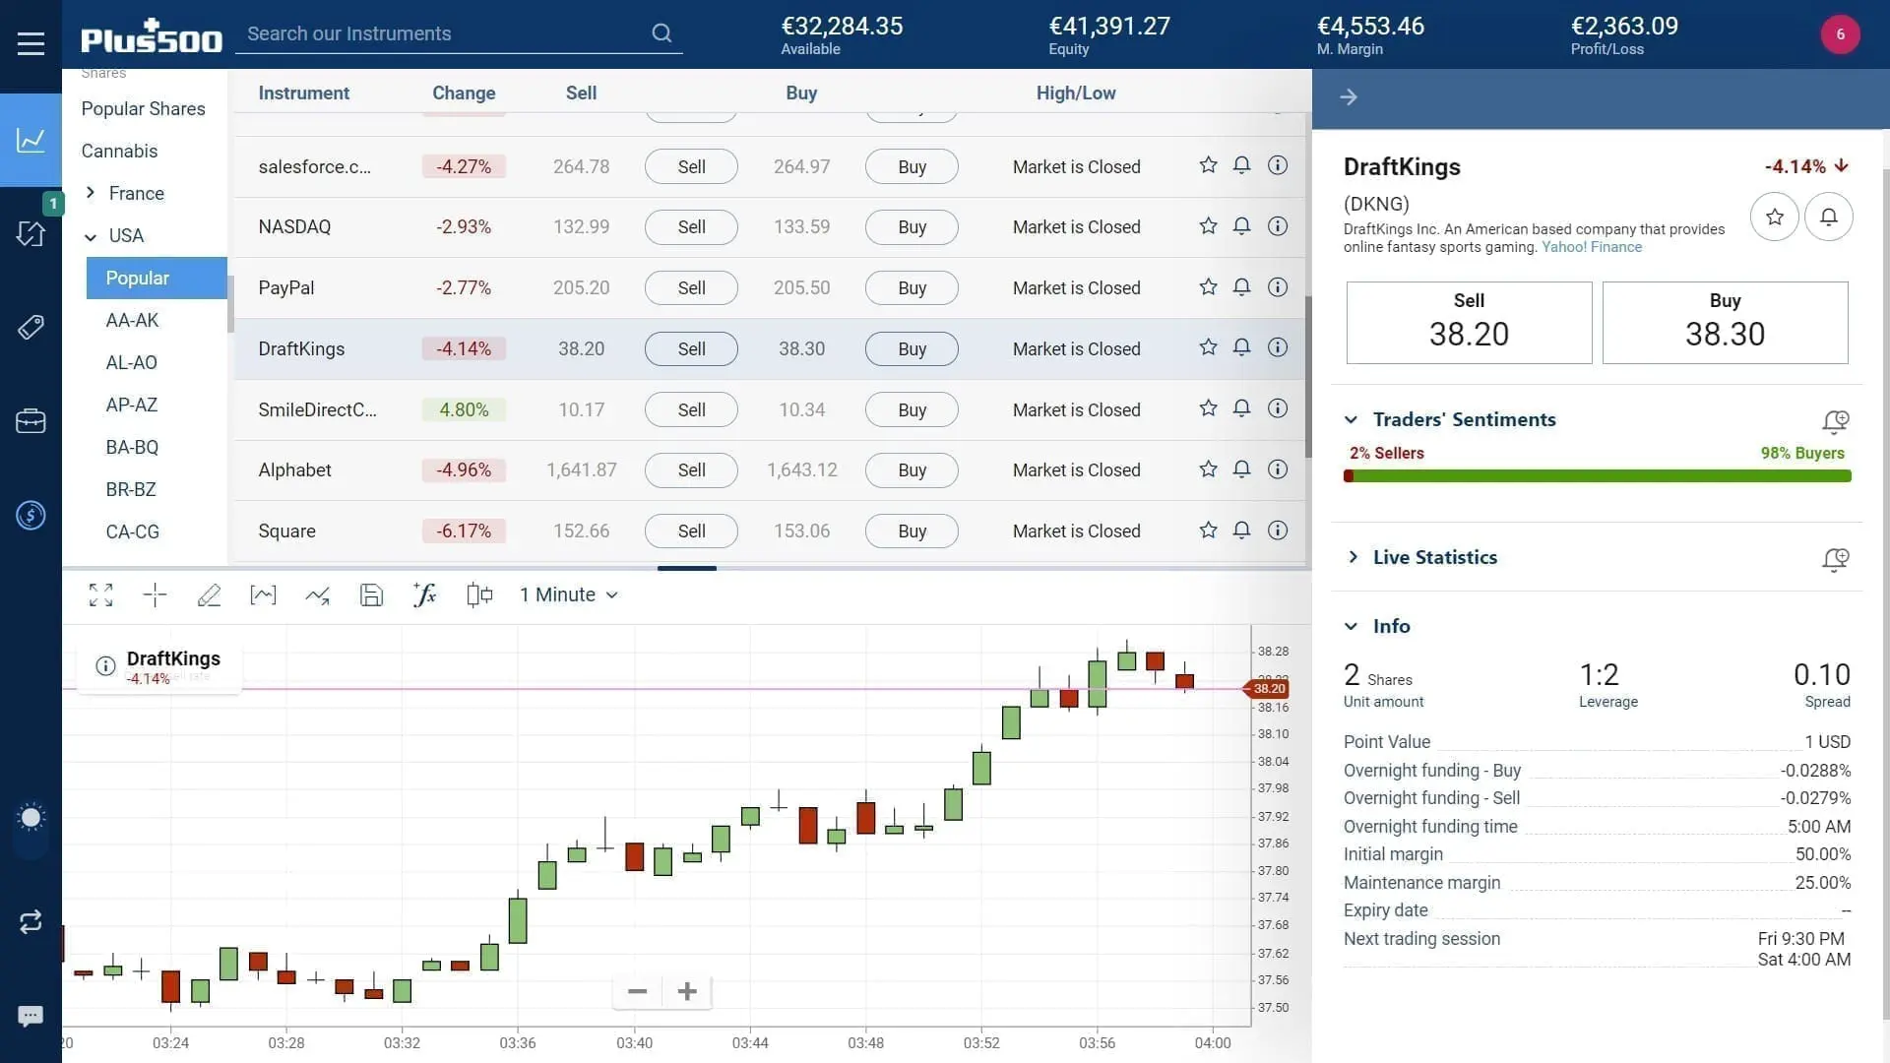Click Sell button for Alphabet
Viewport: 1890px width, 1063px height.
691,470
